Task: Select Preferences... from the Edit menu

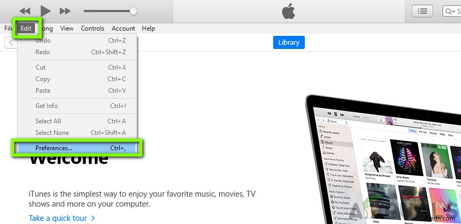Action: click(77, 148)
